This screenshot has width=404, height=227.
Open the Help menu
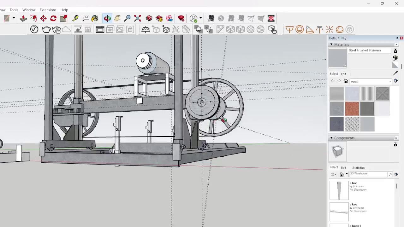(64, 10)
